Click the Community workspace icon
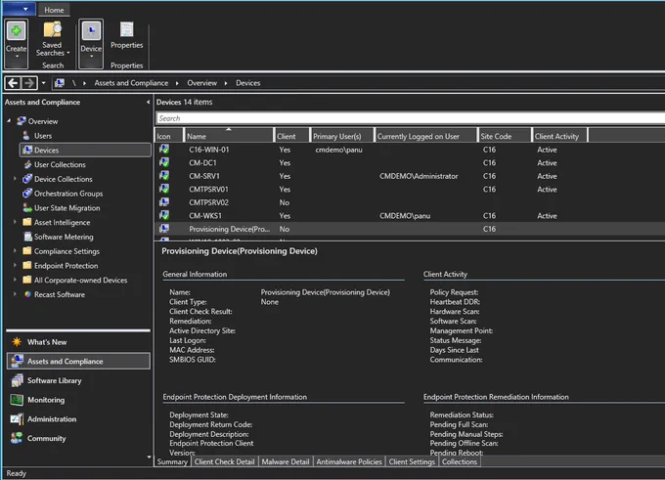The height and width of the screenshot is (480, 665). pyautogui.click(x=17, y=438)
